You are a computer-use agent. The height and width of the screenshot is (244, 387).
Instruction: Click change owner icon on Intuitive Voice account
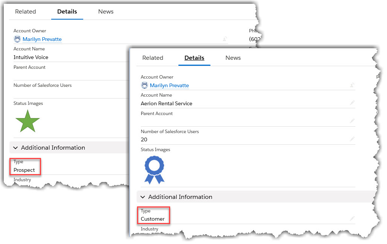225,39
